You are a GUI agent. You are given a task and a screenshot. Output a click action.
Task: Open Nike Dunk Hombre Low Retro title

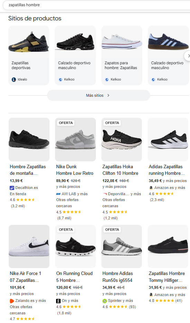tap(75, 170)
